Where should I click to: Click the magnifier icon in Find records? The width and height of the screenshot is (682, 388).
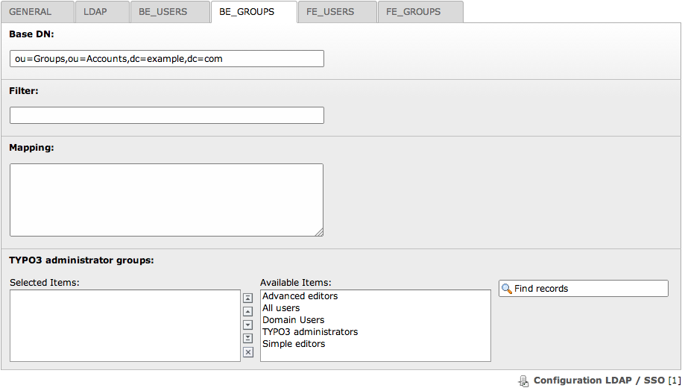507,289
